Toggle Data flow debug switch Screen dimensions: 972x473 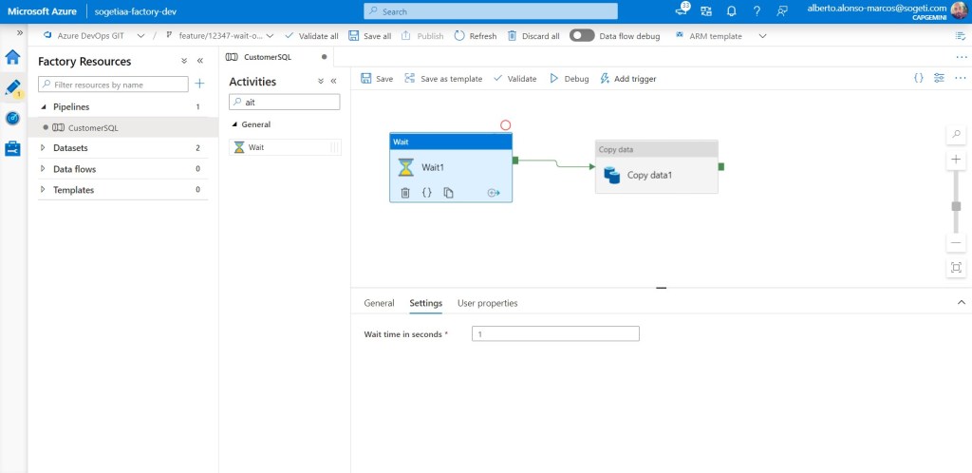click(x=581, y=36)
